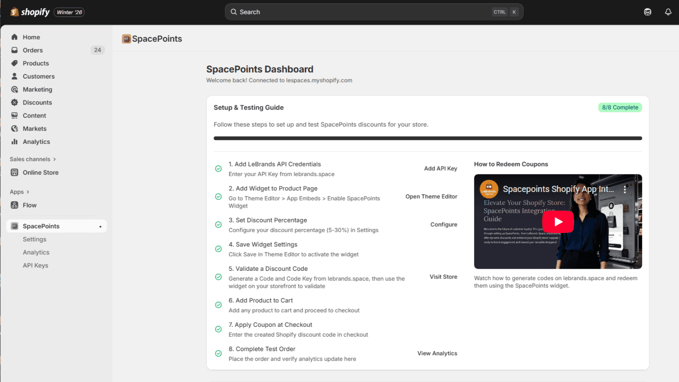Click the View Analytics link
Image resolution: width=679 pixels, height=382 pixels.
pyautogui.click(x=437, y=353)
